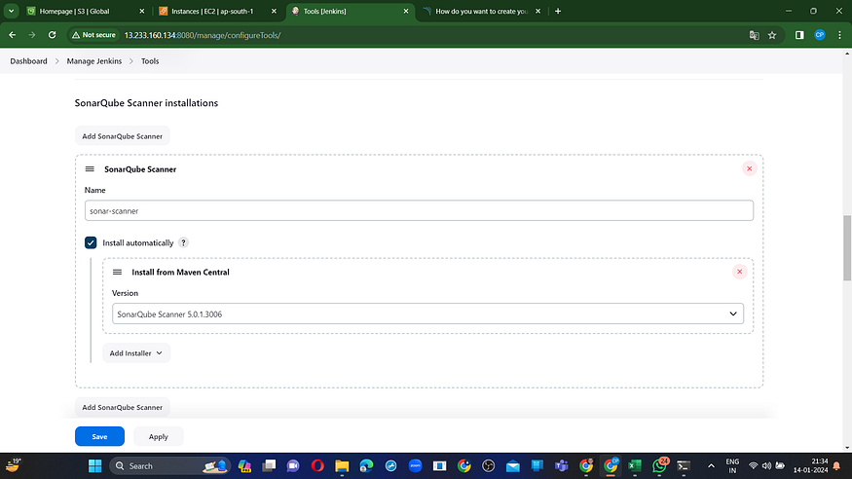The width and height of the screenshot is (852, 479).
Task: Click the taskbar Search box
Action: tap(170, 466)
